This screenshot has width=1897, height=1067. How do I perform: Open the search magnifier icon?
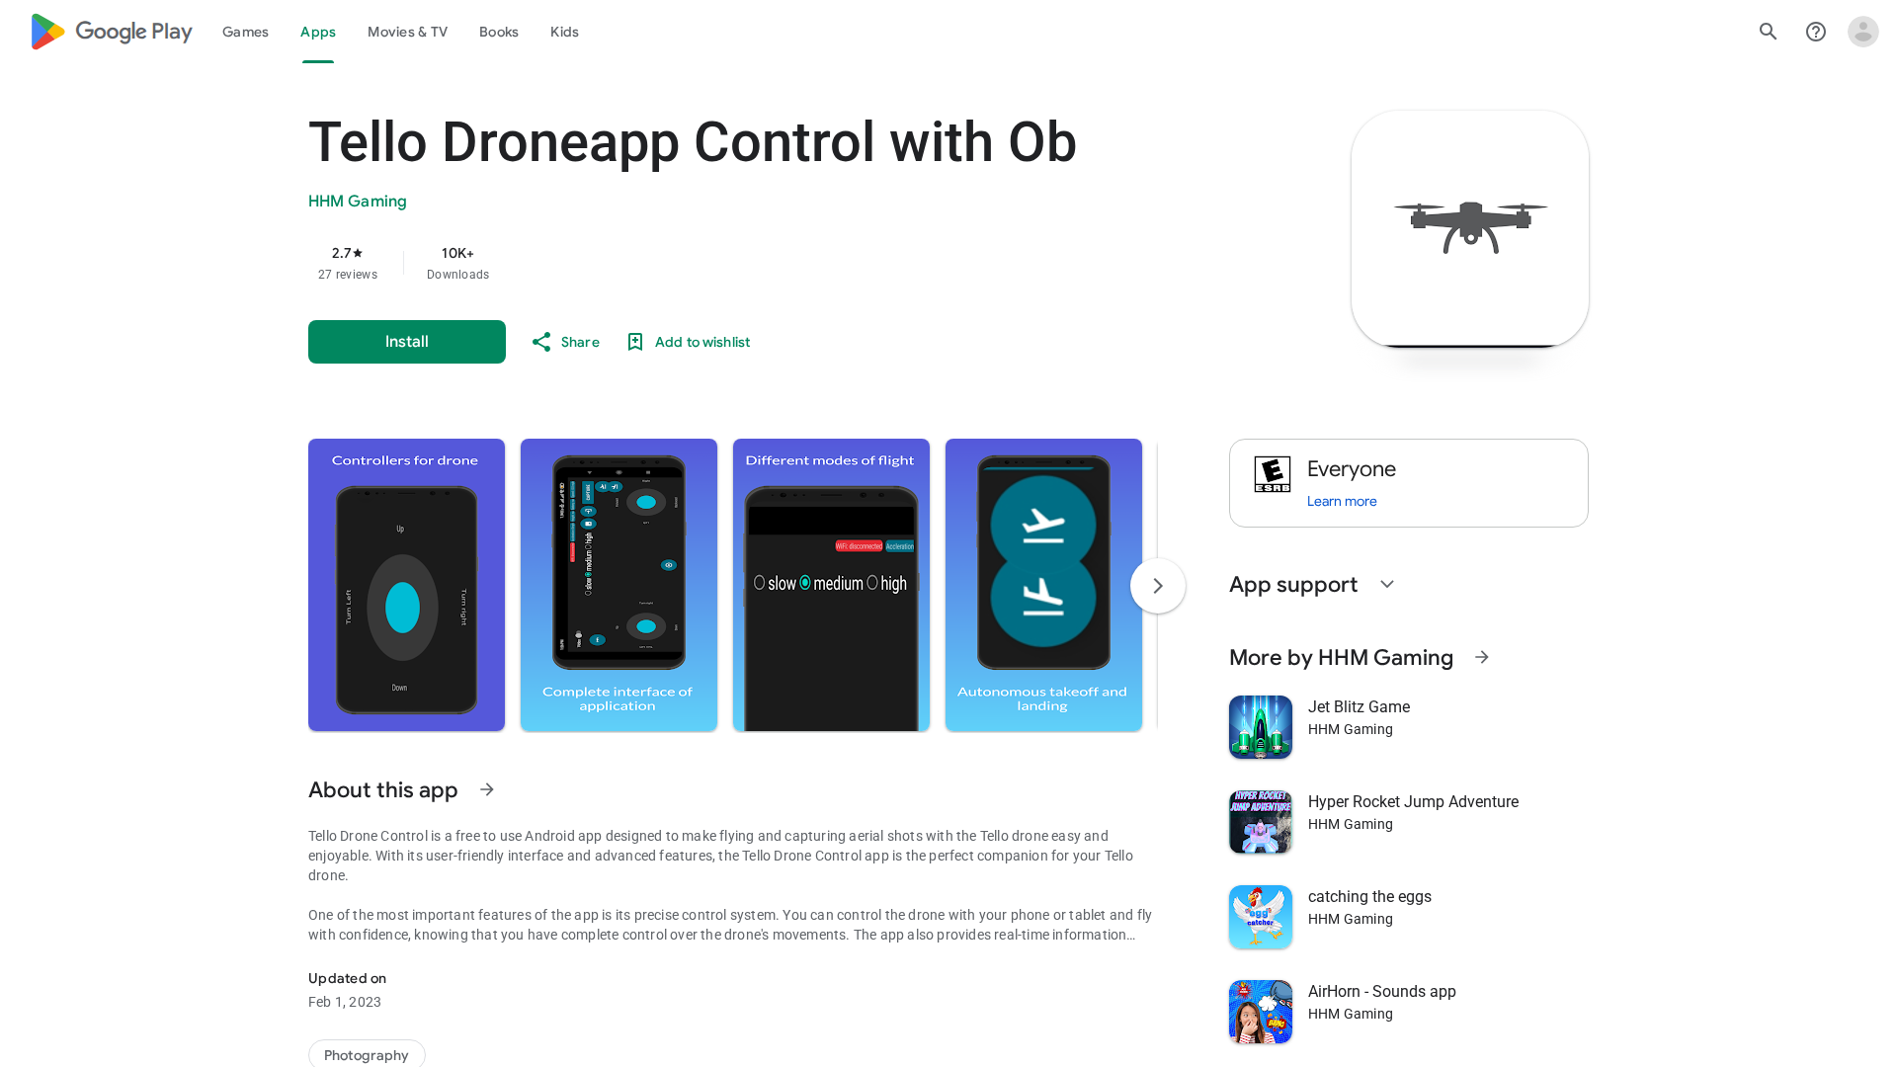coord(1768,32)
